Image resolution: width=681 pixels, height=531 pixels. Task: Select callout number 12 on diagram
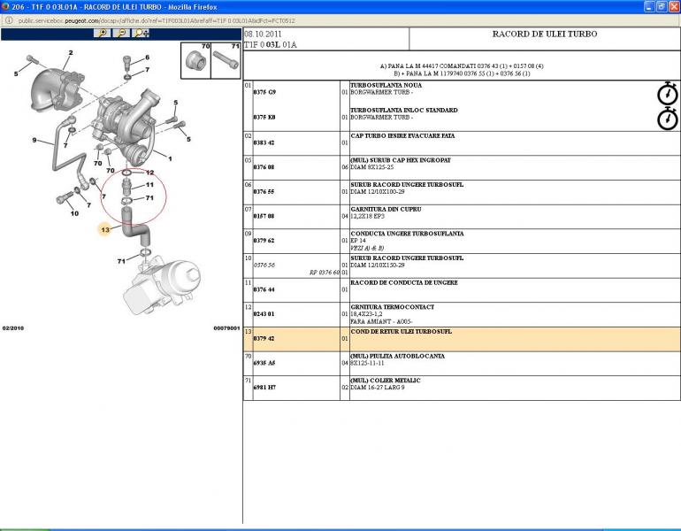pos(149,173)
